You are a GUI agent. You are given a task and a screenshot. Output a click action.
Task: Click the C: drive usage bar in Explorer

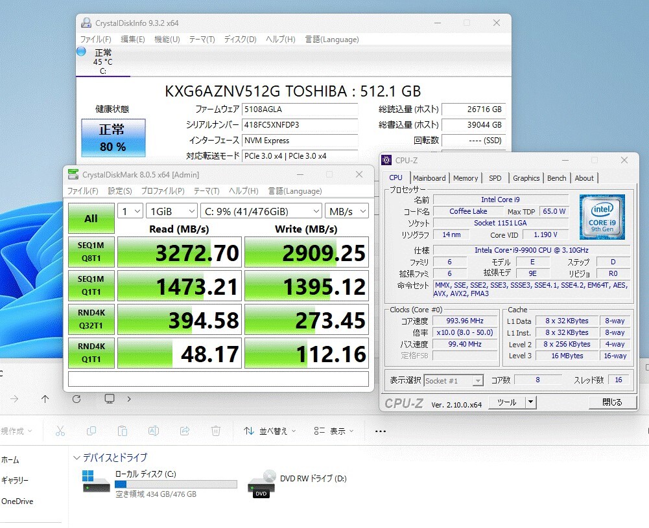click(176, 484)
